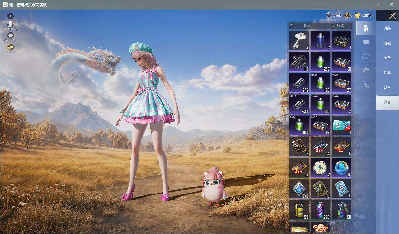Click the pink owl pet
This screenshot has height=234, width=399.
pos(214,187)
